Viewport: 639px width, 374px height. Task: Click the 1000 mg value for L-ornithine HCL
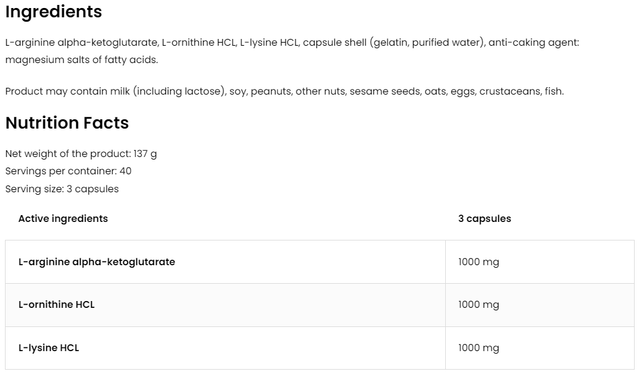pos(478,305)
